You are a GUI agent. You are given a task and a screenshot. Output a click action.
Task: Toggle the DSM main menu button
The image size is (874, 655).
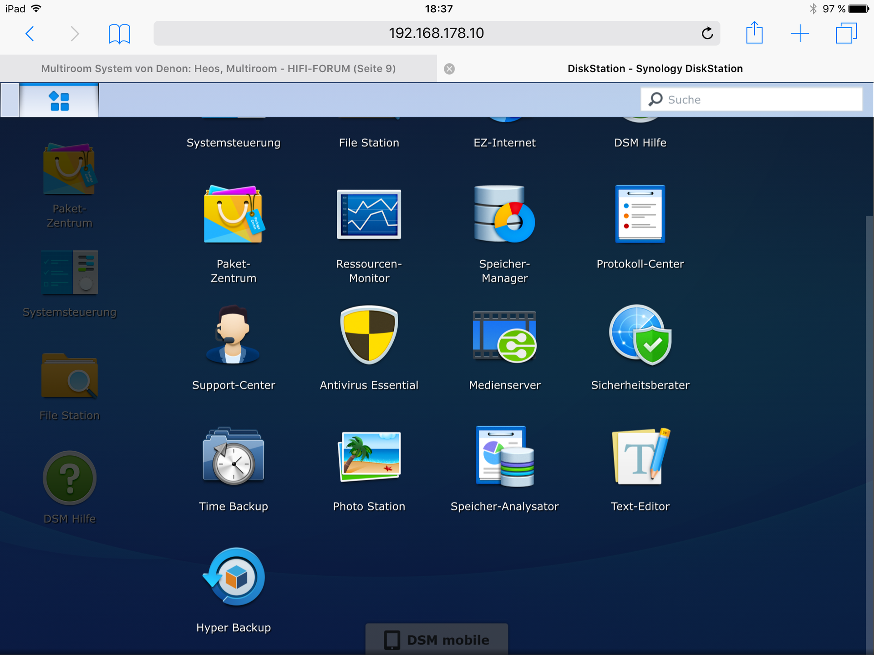(59, 101)
